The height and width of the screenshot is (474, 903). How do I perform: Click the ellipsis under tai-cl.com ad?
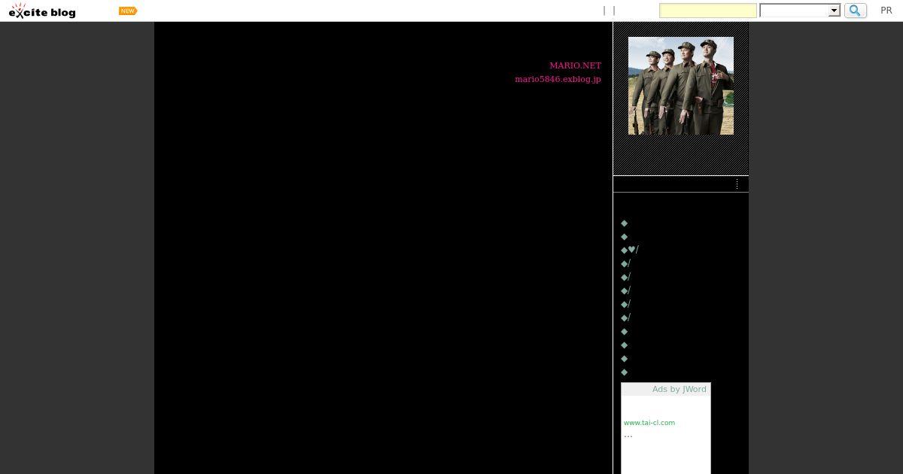[628, 435]
